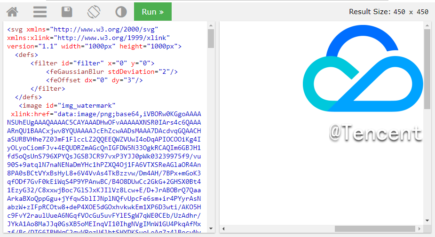This screenshot has height=237, width=435.
Task: Click scroll-down arrow in code editor
Action: pos(211,229)
